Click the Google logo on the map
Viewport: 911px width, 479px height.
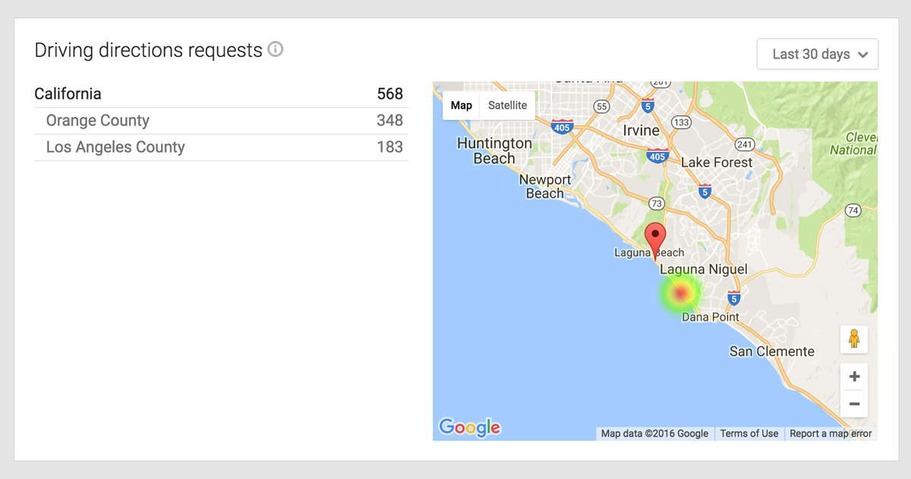469,427
